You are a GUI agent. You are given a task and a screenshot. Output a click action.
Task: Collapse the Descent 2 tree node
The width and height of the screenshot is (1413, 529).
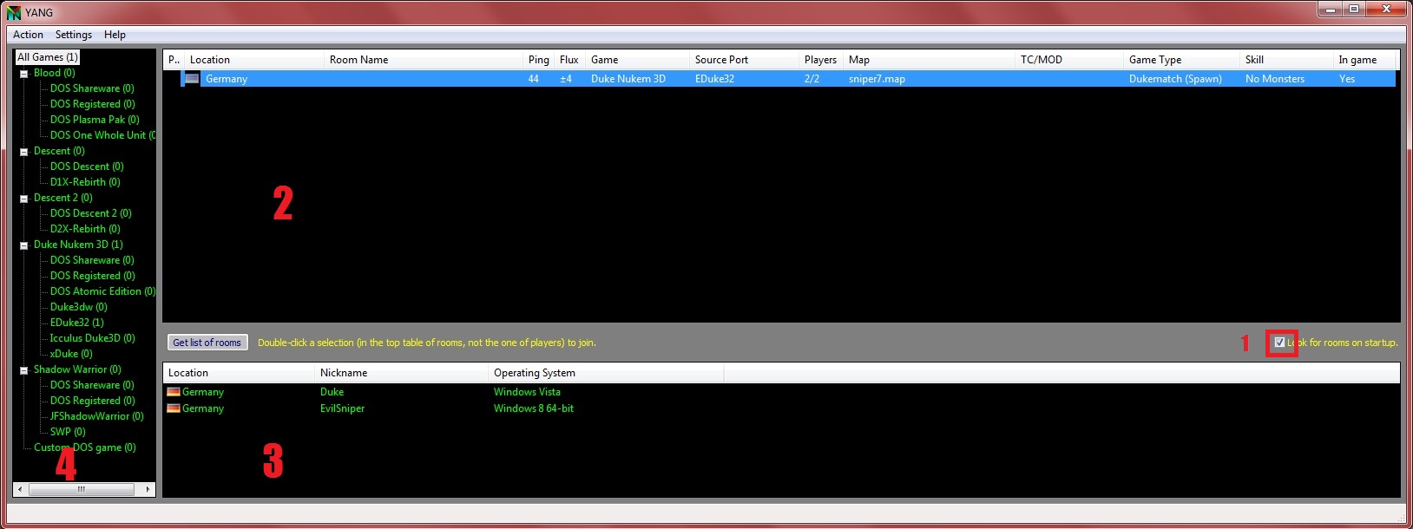(24, 199)
